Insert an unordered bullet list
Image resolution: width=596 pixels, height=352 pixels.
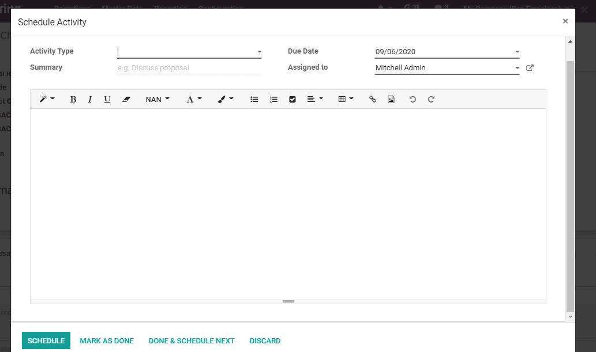pyautogui.click(x=254, y=99)
